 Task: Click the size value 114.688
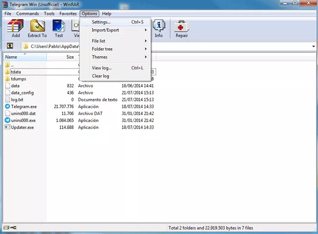point(66,127)
